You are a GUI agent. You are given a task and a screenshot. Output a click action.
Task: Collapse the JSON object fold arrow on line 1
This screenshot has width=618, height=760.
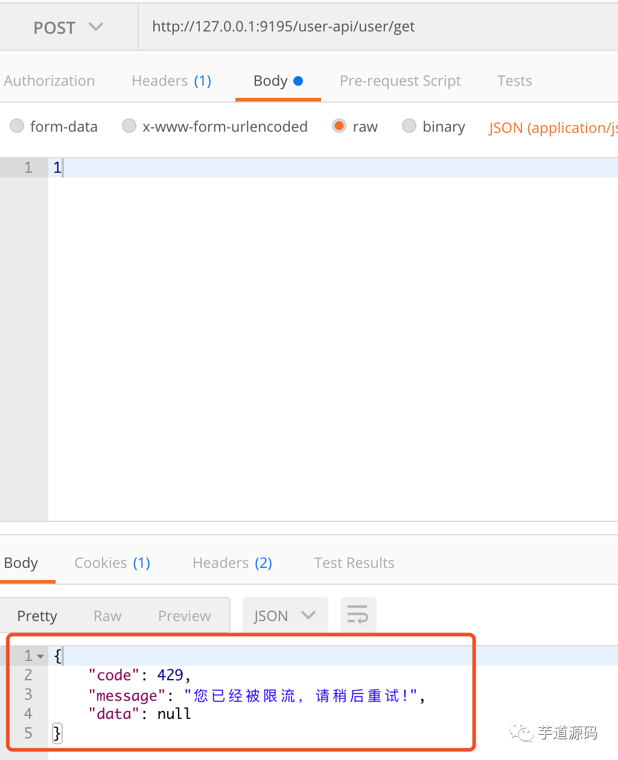click(x=40, y=656)
